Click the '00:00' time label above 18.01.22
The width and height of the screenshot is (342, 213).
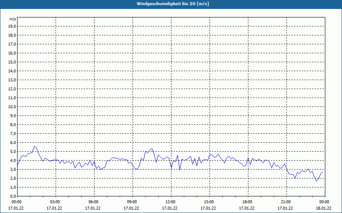point(324,202)
